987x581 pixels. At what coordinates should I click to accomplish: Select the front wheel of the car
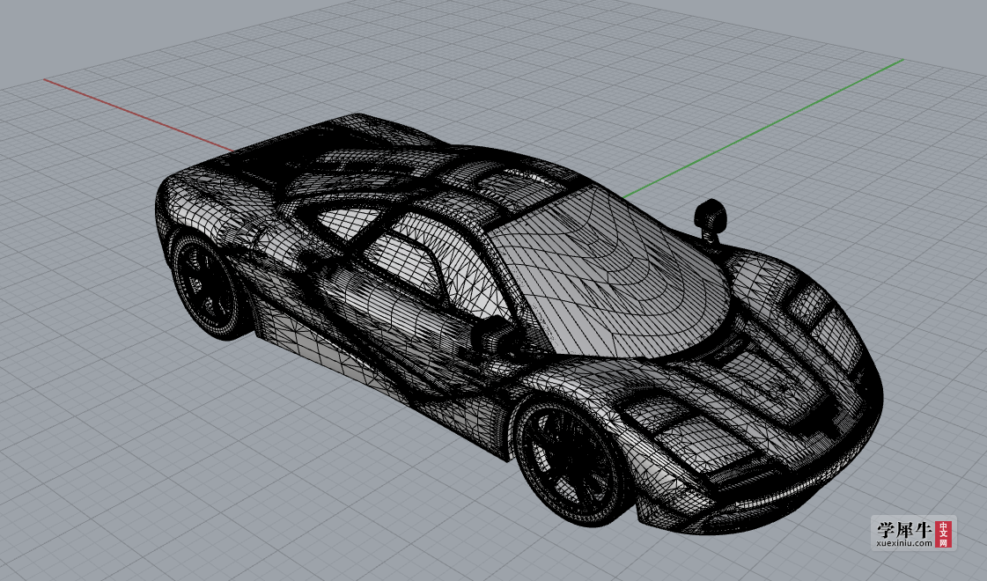(570, 463)
